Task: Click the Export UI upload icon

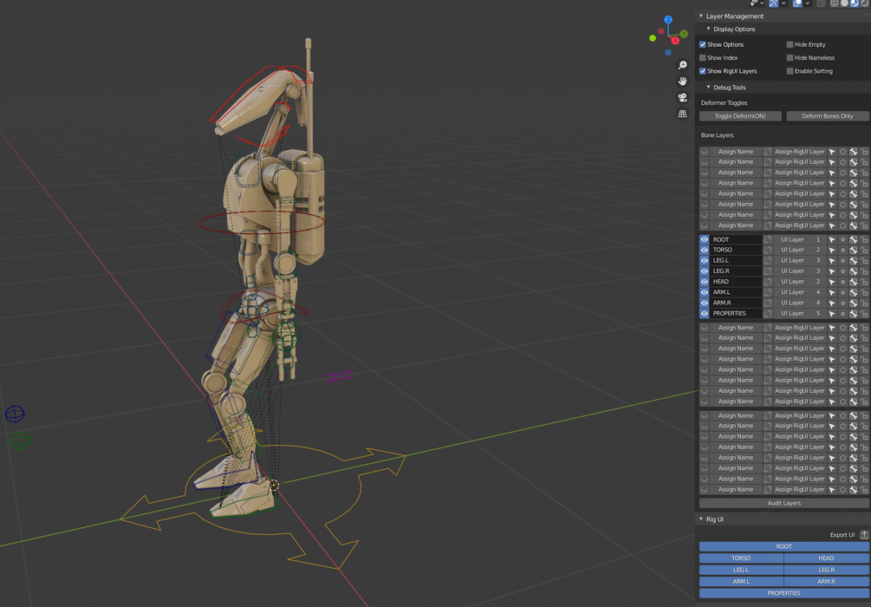Action: click(x=864, y=535)
